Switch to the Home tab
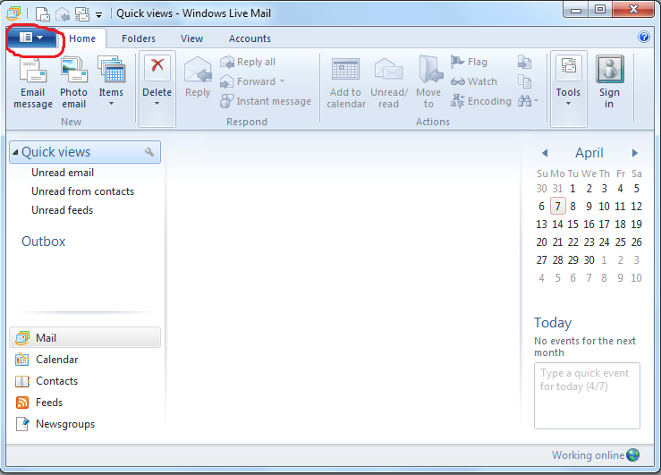The width and height of the screenshot is (661, 475). coord(82,38)
